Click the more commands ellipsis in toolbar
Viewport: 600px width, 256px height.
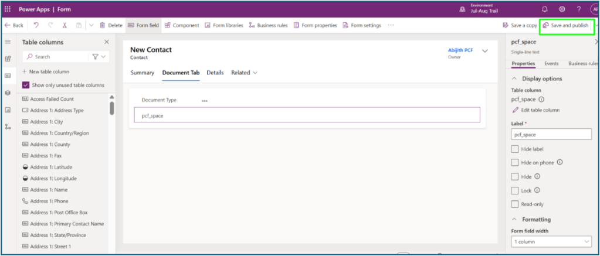[391, 25]
